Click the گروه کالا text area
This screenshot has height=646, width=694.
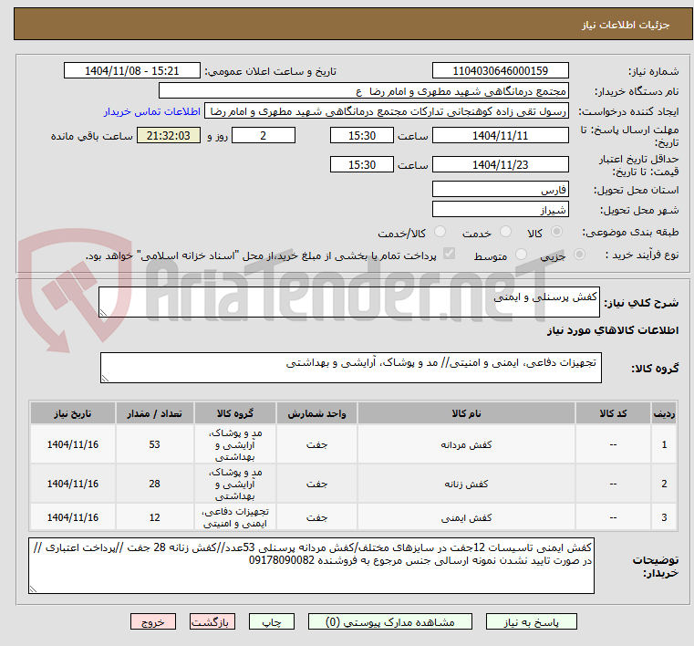click(x=350, y=368)
